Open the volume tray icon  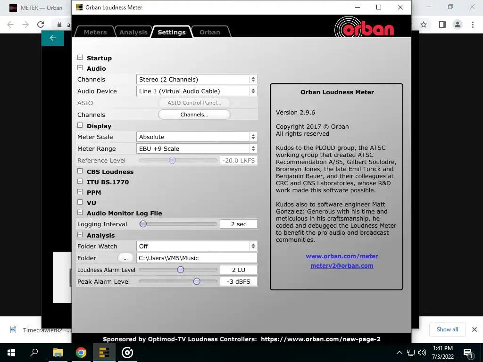click(x=422, y=353)
